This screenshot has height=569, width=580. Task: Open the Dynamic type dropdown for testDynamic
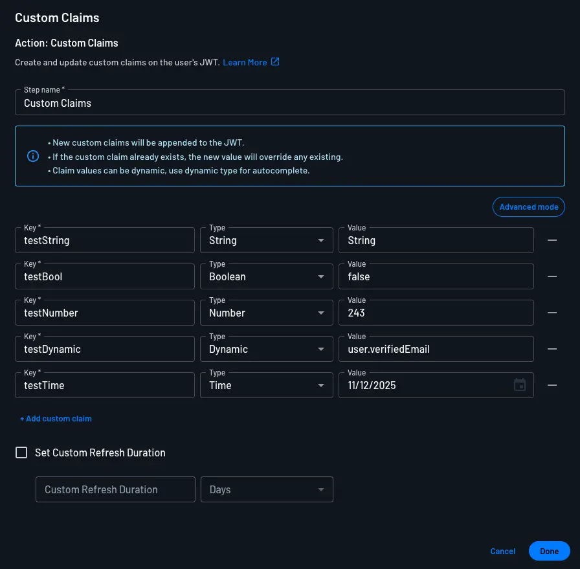point(322,349)
